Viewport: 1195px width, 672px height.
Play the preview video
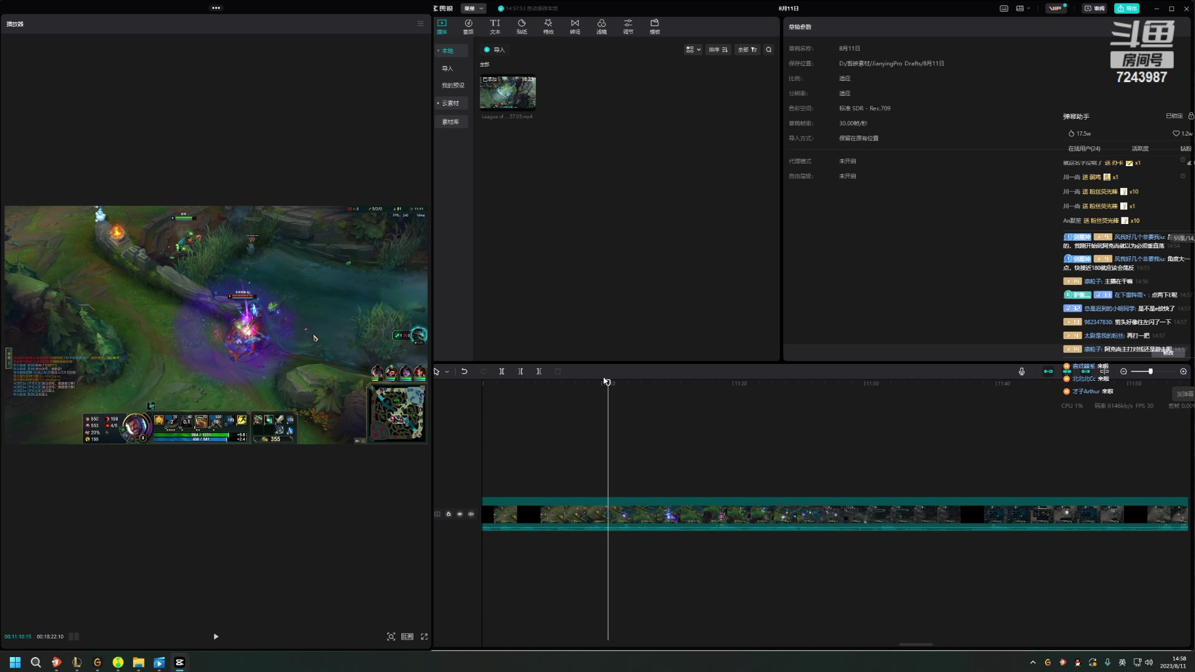[216, 637]
